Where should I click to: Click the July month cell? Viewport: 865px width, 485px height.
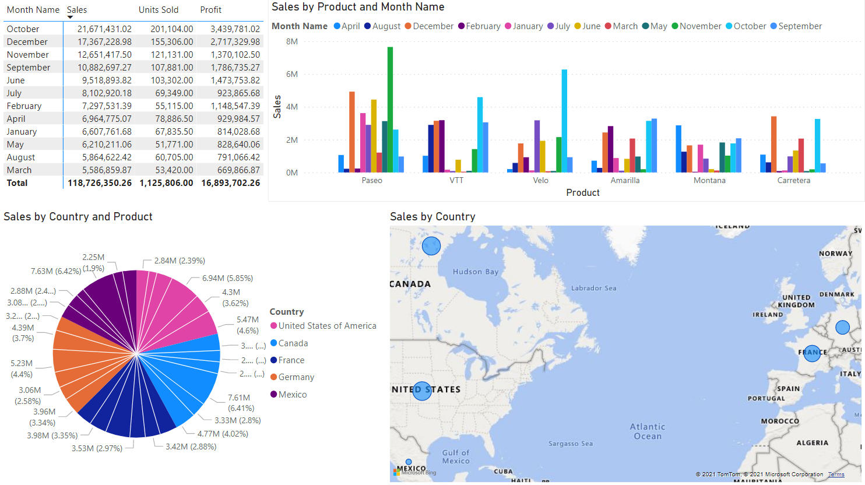click(14, 93)
